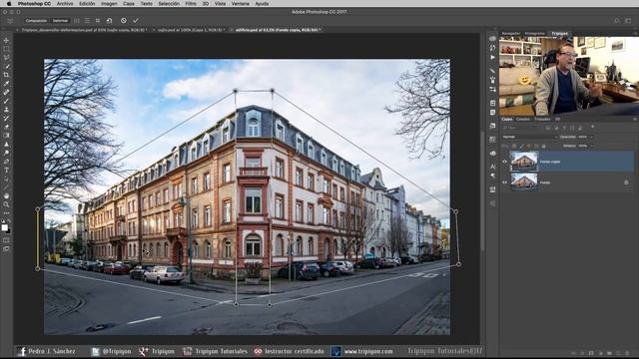Select the Fondo copia layer thumbnail

pos(524,162)
